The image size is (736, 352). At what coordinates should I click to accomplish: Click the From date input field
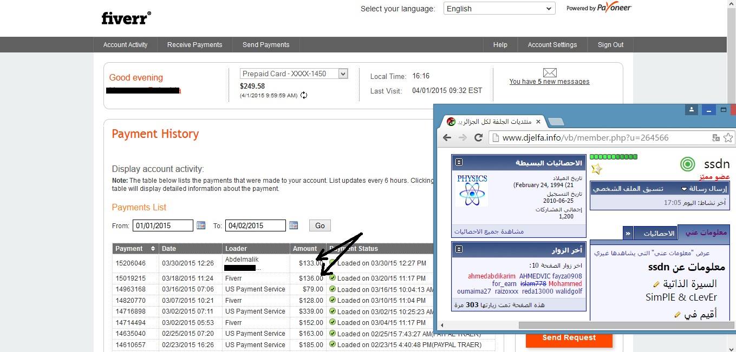pyautogui.click(x=163, y=225)
